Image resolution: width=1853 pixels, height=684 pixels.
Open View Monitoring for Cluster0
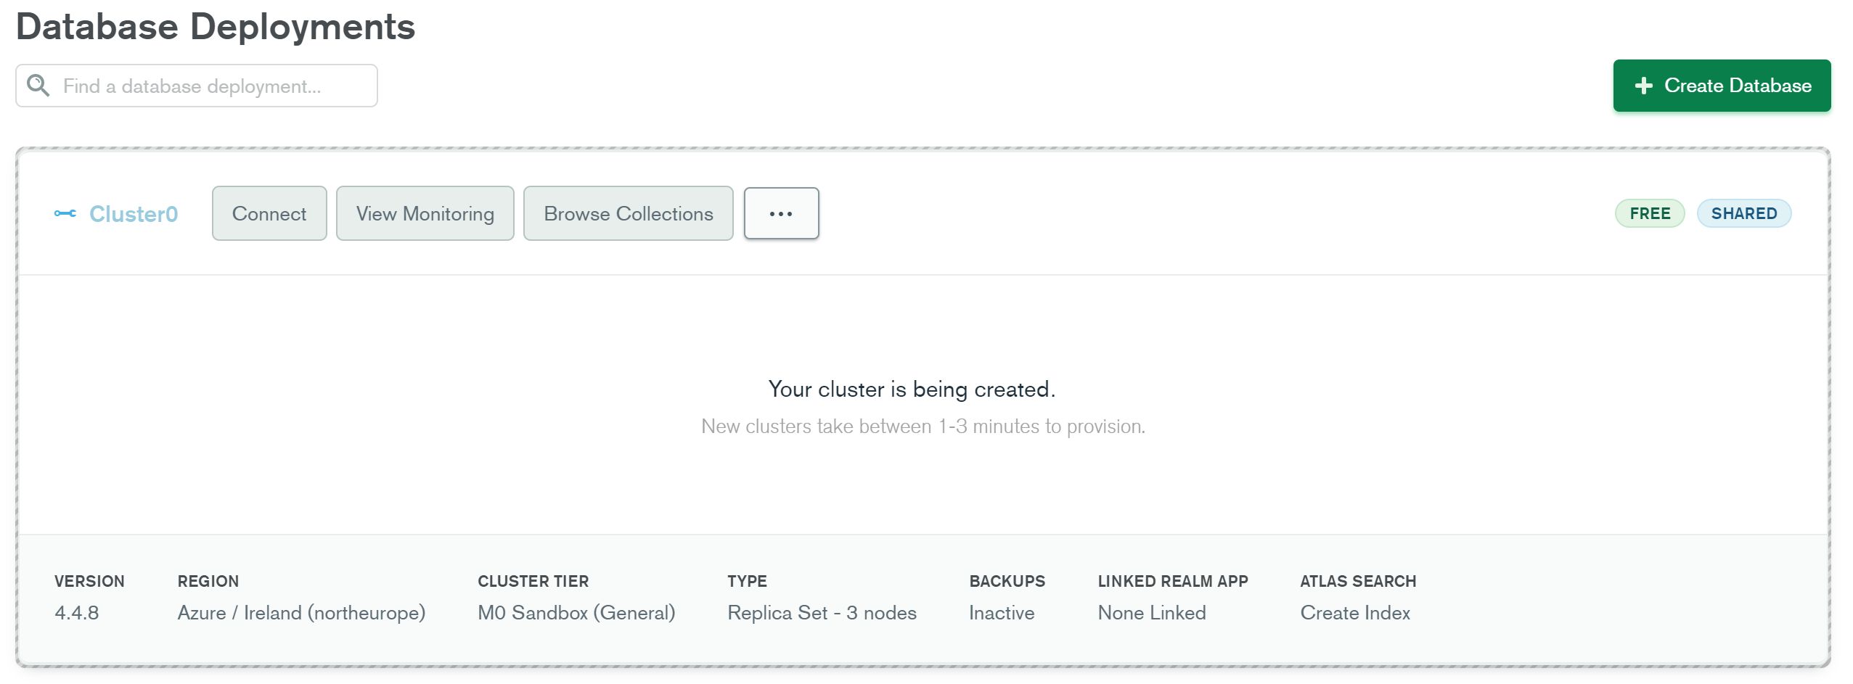point(425,213)
